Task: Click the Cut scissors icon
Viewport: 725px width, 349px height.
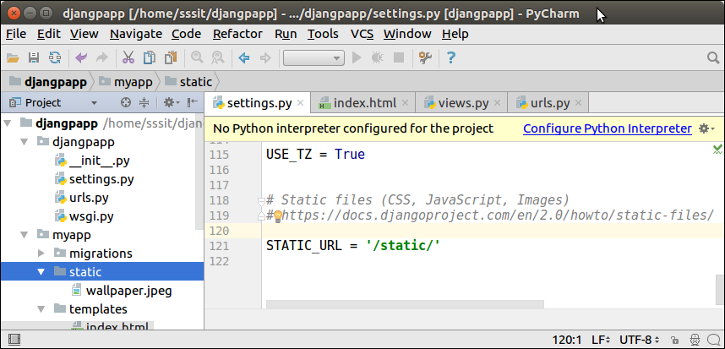Action: 128,57
